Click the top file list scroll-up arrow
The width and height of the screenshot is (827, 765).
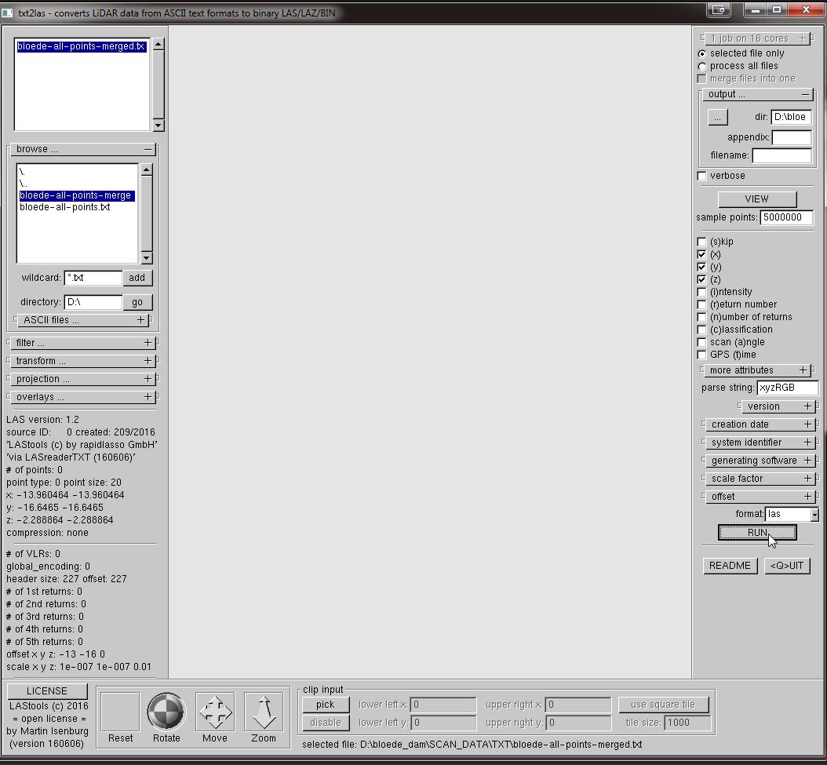[x=158, y=44]
